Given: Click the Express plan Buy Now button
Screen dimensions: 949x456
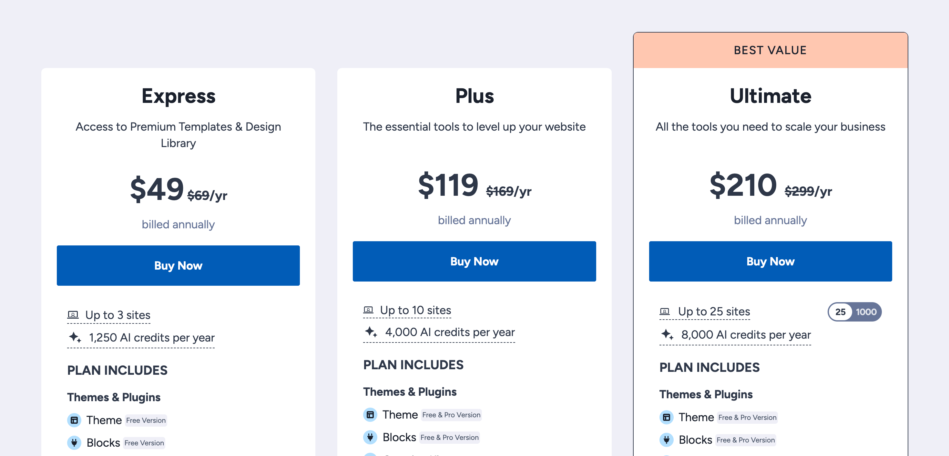Looking at the screenshot, I should click(x=178, y=265).
